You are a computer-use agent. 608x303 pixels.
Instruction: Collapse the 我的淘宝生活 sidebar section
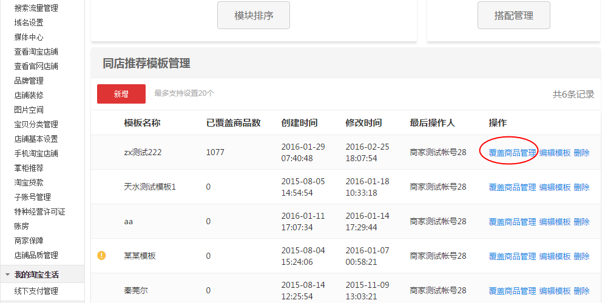[7, 275]
